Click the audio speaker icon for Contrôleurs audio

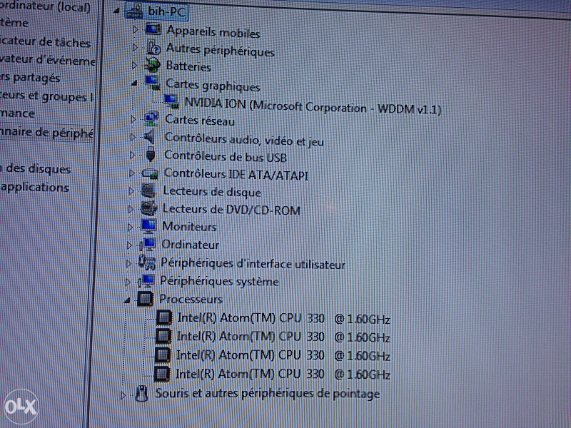click(x=150, y=137)
